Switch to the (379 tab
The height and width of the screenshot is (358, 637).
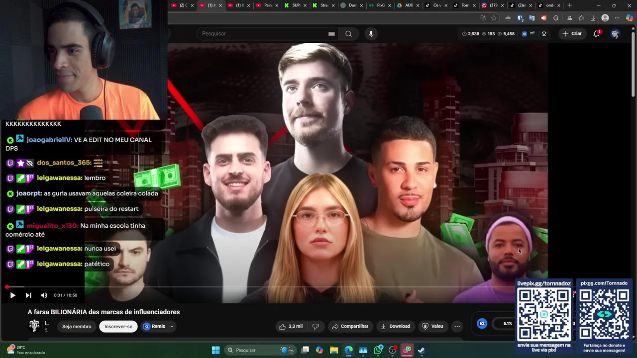tap(493, 5)
